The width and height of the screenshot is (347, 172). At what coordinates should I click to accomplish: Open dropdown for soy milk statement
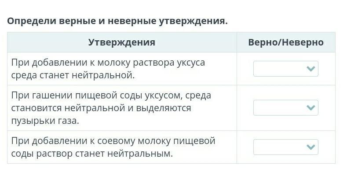286,147
